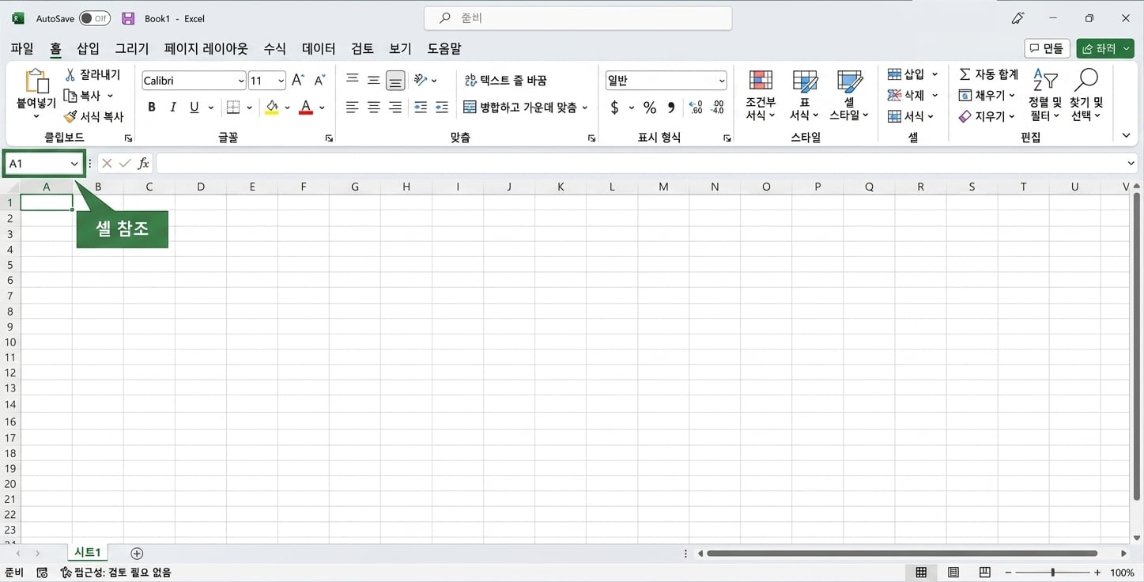Image resolution: width=1144 pixels, height=582 pixels.
Task: Open the font color dropdown arrow
Action: click(x=322, y=108)
